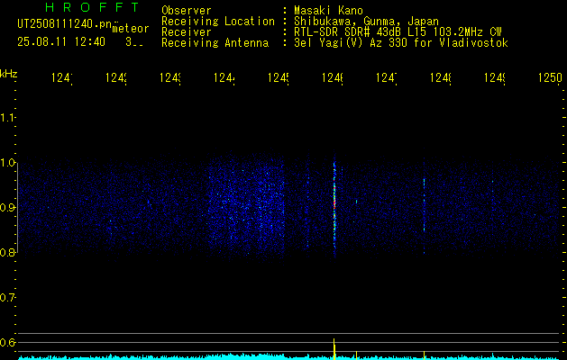Click the 1241 time axis label
The height and width of the screenshot is (360, 567).
click(62, 77)
